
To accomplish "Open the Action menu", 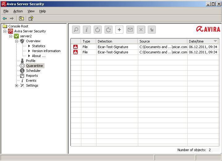I will [18, 11].
